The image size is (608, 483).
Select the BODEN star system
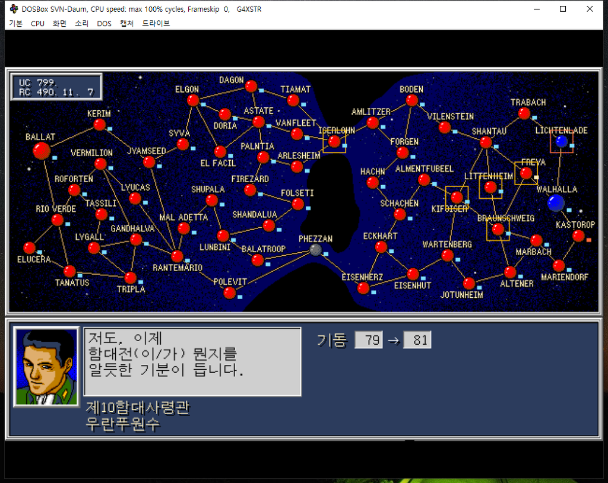(x=412, y=100)
